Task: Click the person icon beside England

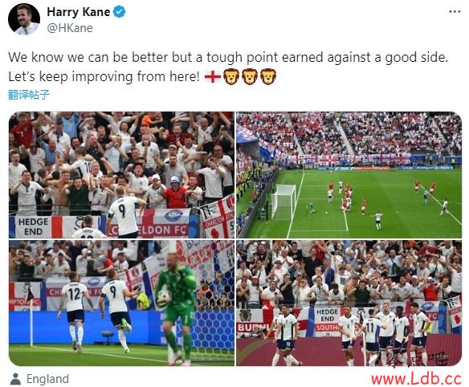Action: (15, 379)
